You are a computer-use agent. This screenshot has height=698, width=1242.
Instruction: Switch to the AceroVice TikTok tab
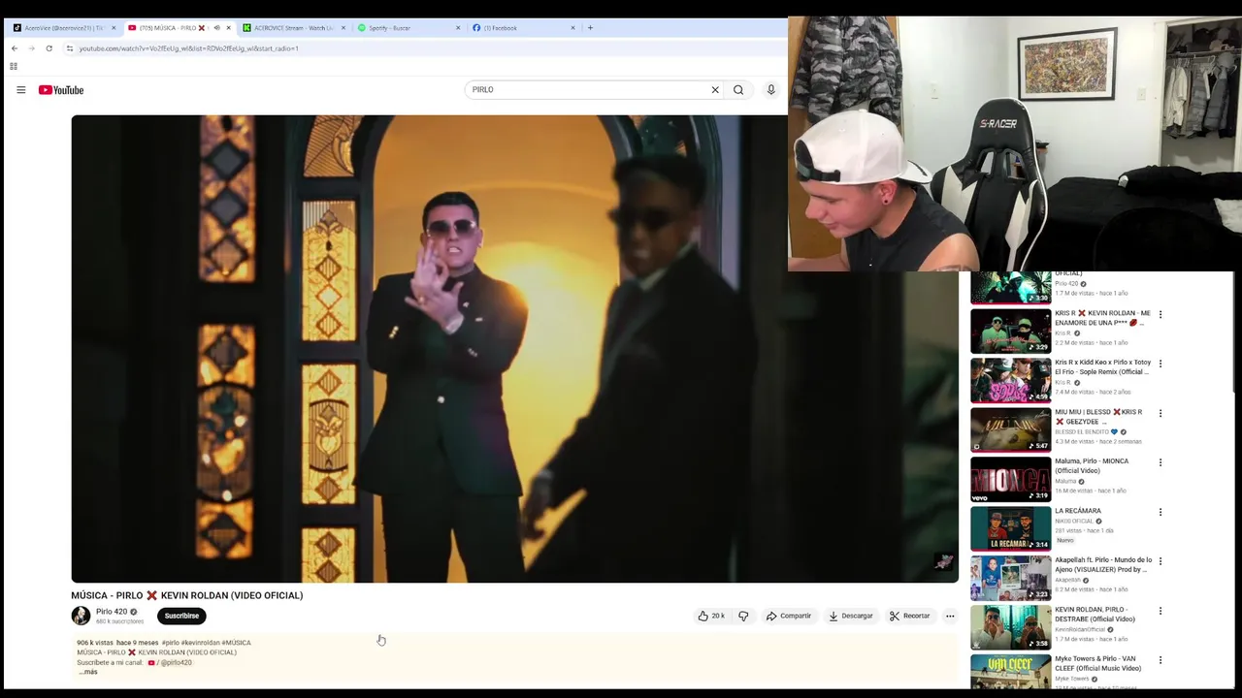(63, 28)
